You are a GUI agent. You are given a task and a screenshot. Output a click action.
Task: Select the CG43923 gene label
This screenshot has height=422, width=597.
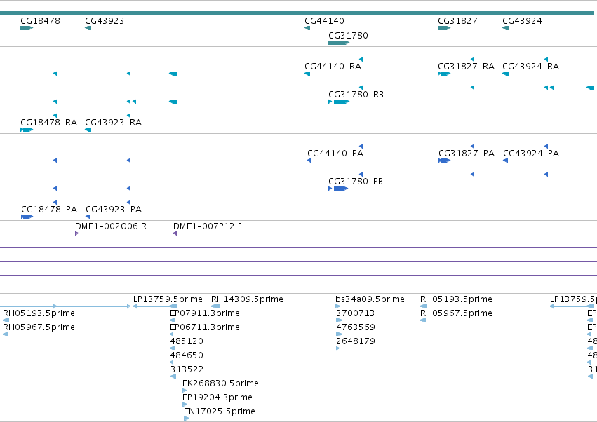coord(105,21)
